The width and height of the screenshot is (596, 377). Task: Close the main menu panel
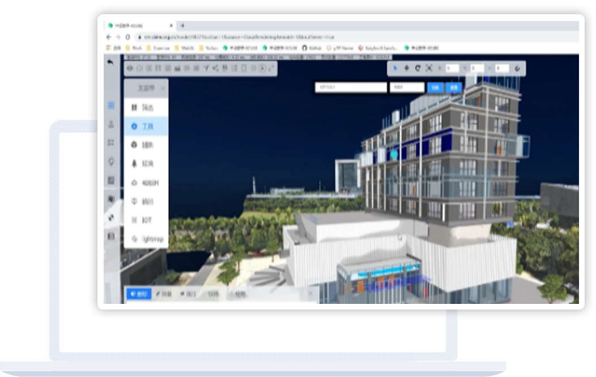click(x=163, y=88)
